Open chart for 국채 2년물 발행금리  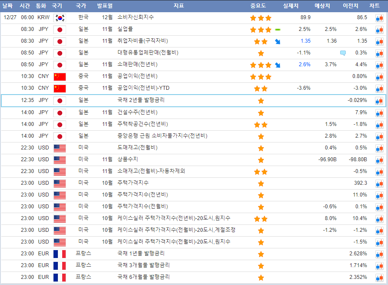(379, 101)
